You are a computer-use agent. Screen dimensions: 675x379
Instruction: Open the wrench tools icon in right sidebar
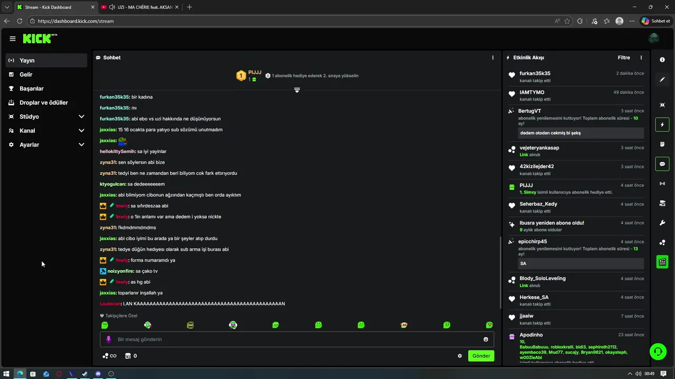[662, 223]
